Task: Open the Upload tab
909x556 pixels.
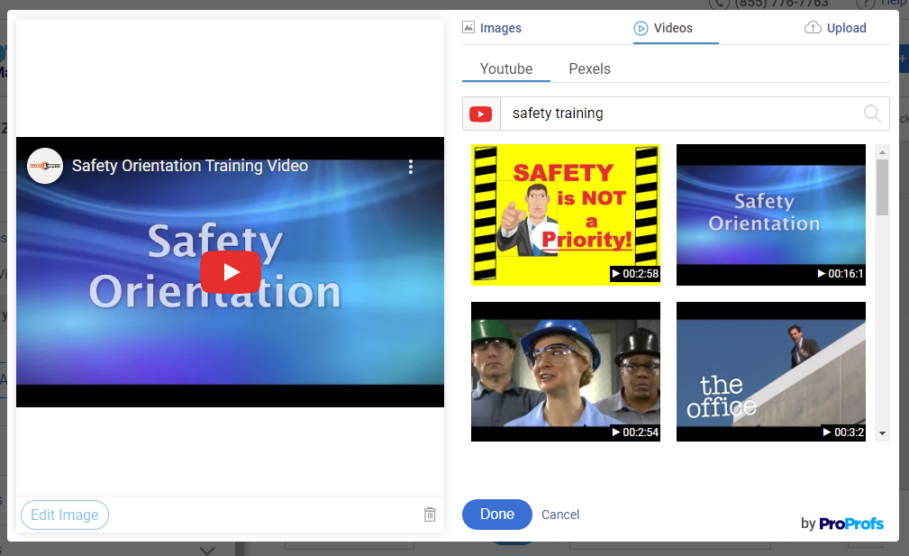Action: [835, 28]
